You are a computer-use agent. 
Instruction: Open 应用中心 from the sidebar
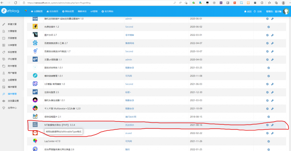[12, 108]
